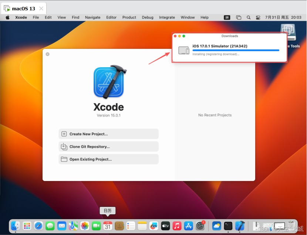Open the Find menu
The image size is (307, 235).
75,17
